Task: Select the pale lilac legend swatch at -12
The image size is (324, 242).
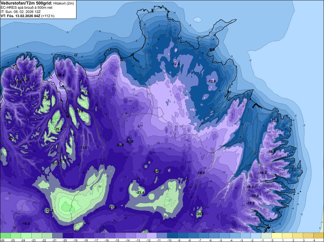Action: 151,236
